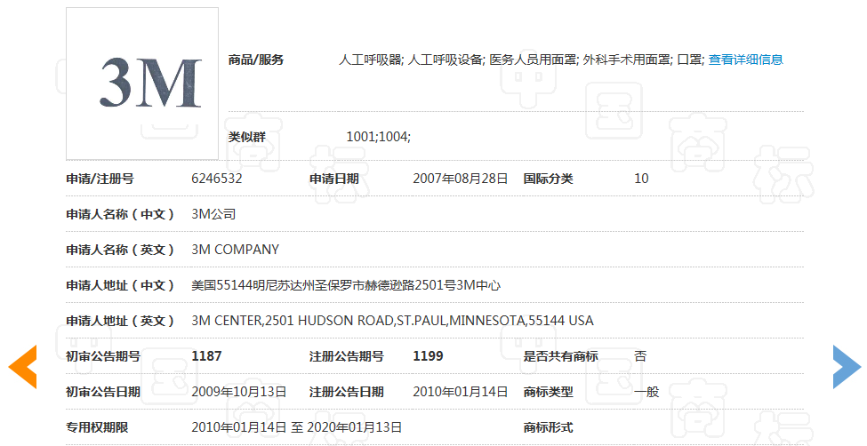Click the blue next arrow

click(x=846, y=366)
